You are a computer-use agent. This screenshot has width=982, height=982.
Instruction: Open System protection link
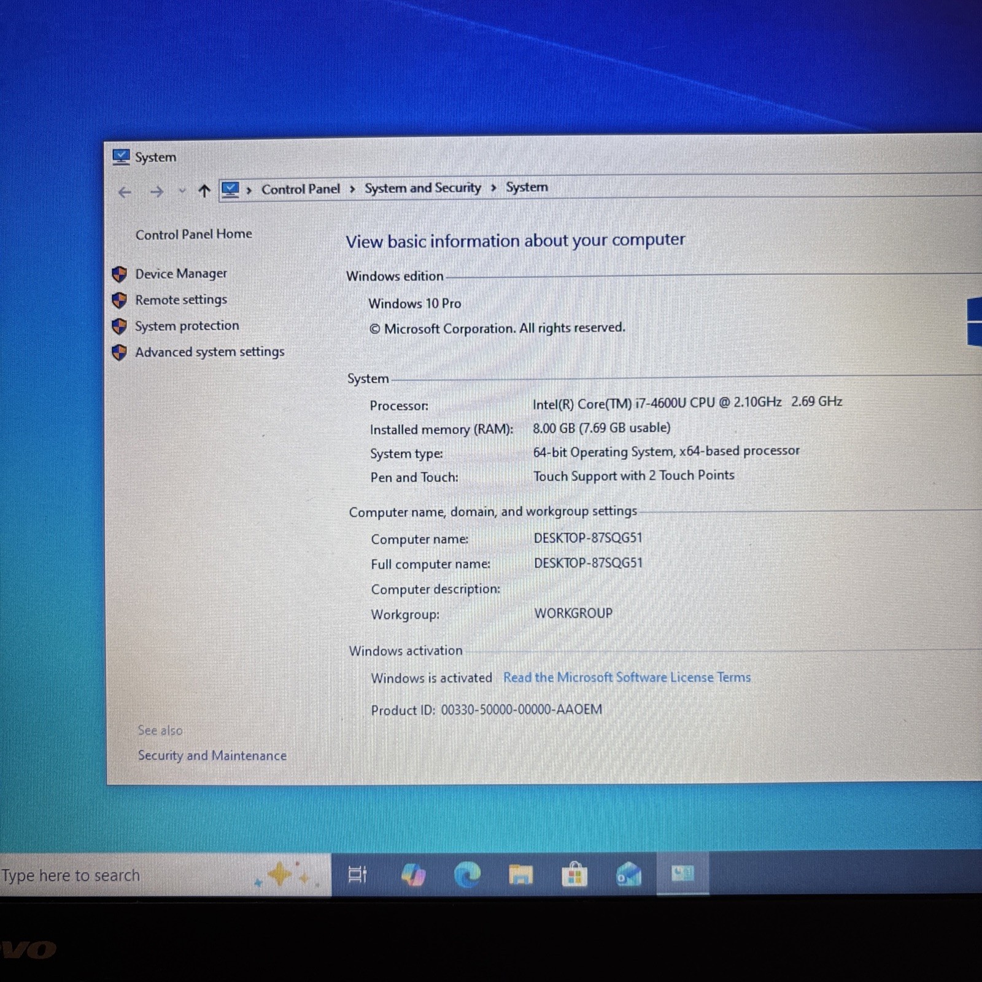(187, 326)
